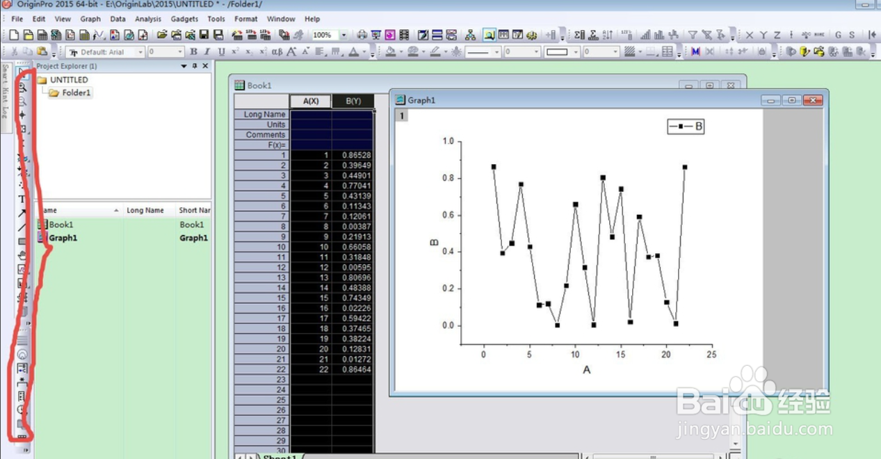The image size is (881, 459).
Task: Select the Line tool in the tools bar
Action: (x=22, y=227)
